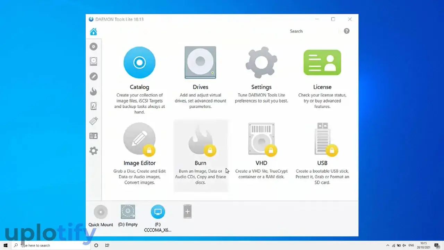The height and width of the screenshot is (250, 444).
Task: Open the notification center icon
Action: click(437, 245)
